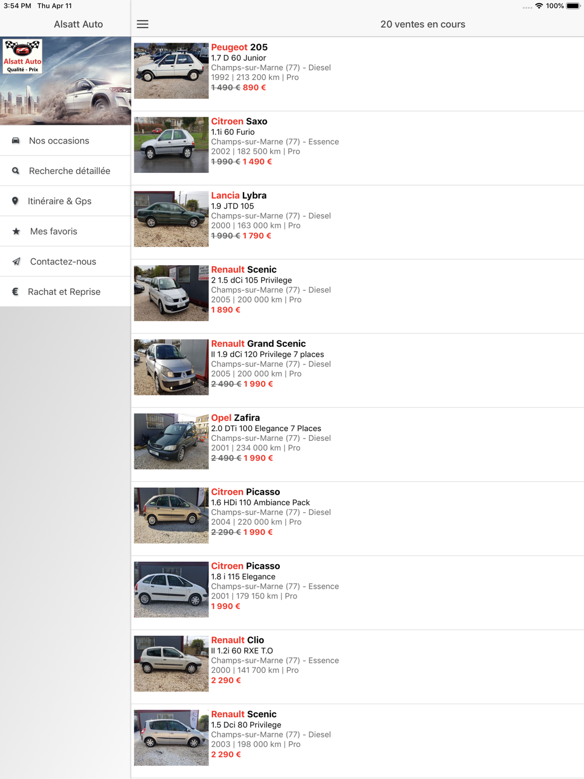Click the '20 ventes en cours' header title
The image size is (584, 779).
pos(423,25)
